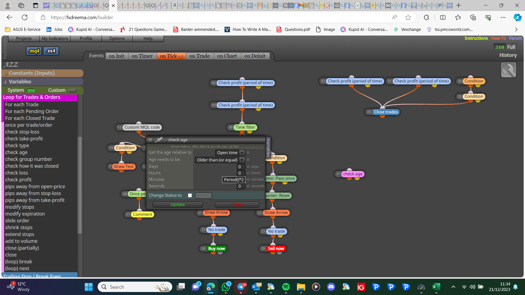This screenshot has height=295, width=525.
Task: Select No trade block 23
Action: [x=217, y=230]
